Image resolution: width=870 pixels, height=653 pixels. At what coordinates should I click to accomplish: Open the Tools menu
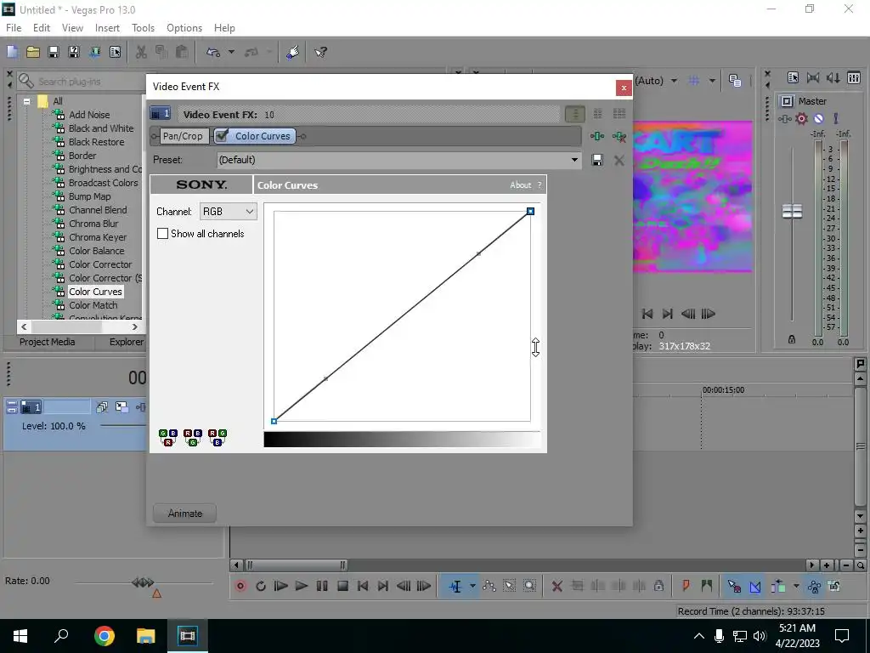(143, 28)
